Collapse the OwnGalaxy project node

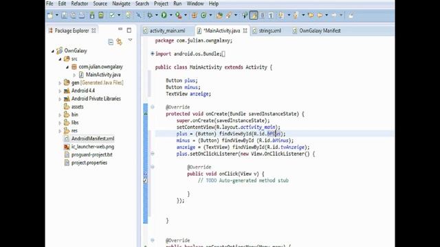53,51
